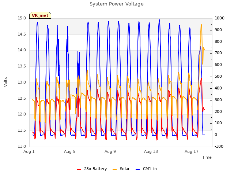The image size is (234, 176).
Task: Click the Volts axis label
Action: click(6, 82)
